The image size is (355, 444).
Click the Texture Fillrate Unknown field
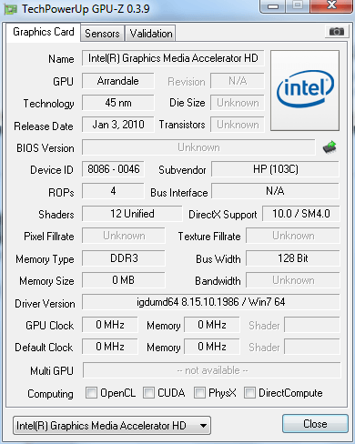[x=293, y=236]
